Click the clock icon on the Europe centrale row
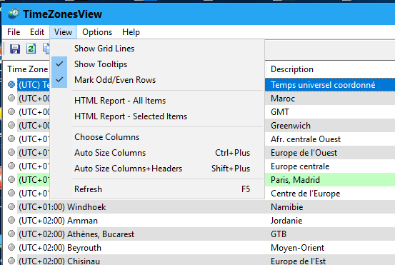The height and width of the screenshot is (265, 395). [x=11, y=166]
